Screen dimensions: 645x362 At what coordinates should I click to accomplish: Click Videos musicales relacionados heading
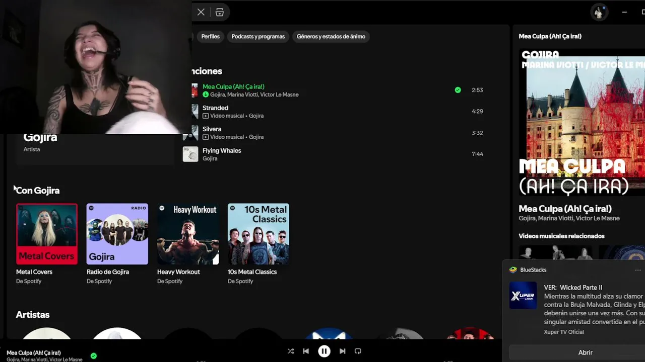click(x=561, y=236)
